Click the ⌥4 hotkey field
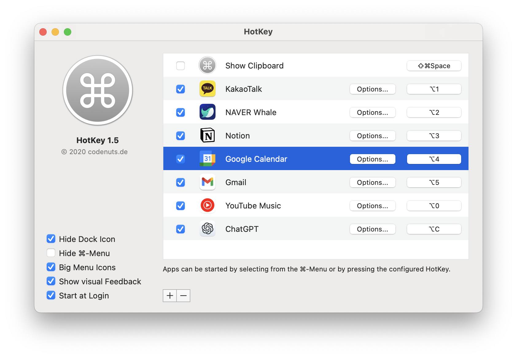The image size is (517, 358). (x=434, y=159)
